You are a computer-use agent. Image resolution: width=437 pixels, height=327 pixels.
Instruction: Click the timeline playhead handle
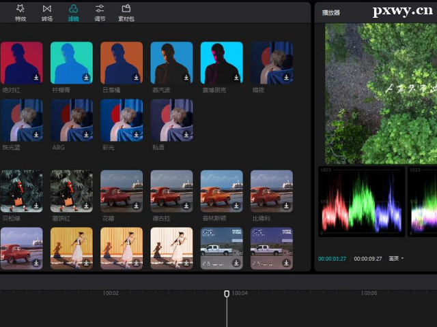point(227,294)
